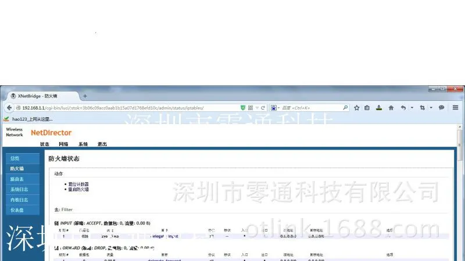Click the search magnifier icon
This screenshot has width=465, height=261.
pos(345,108)
